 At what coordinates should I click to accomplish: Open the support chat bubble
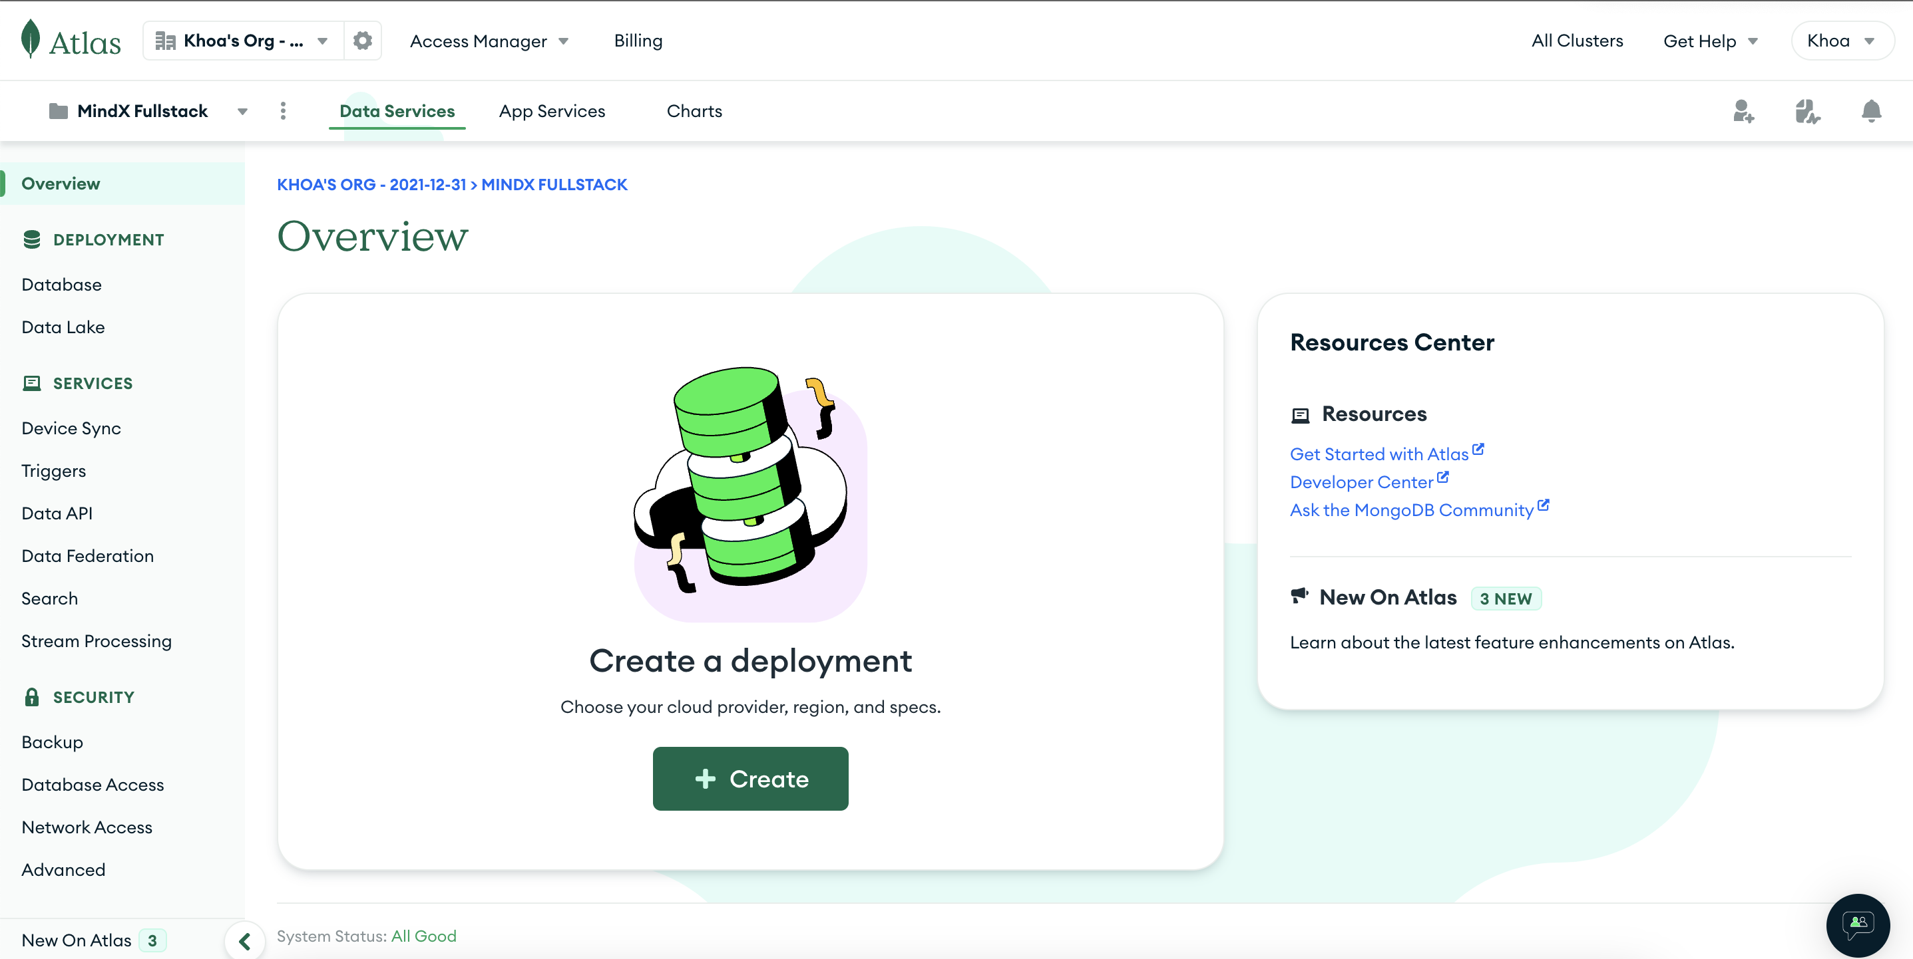point(1857,925)
